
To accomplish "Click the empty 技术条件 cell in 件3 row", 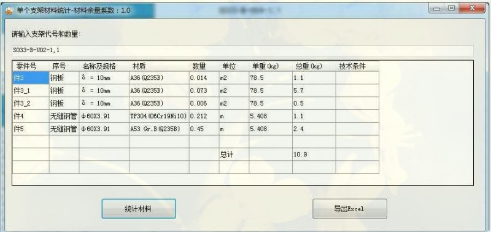I will [357, 78].
